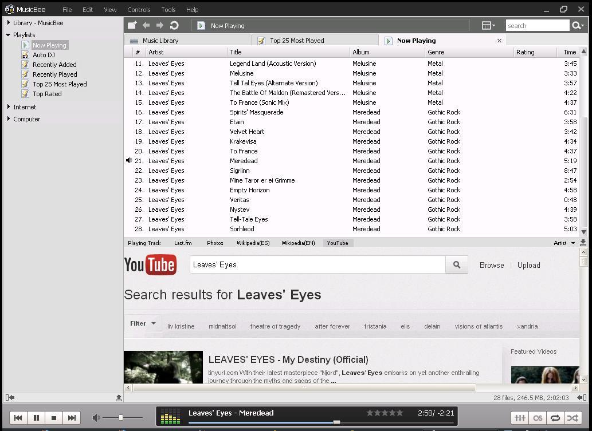Toggle repeat mode

click(x=555, y=418)
